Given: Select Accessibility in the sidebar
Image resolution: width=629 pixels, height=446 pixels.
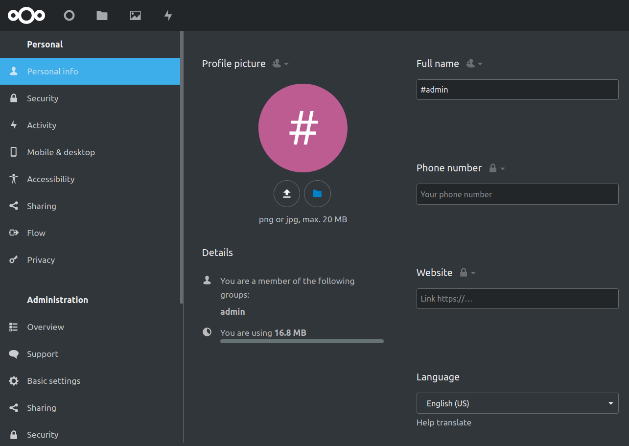Looking at the screenshot, I should (x=50, y=179).
